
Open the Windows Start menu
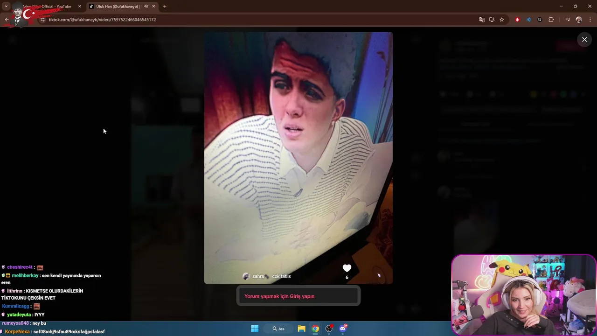[255, 329]
